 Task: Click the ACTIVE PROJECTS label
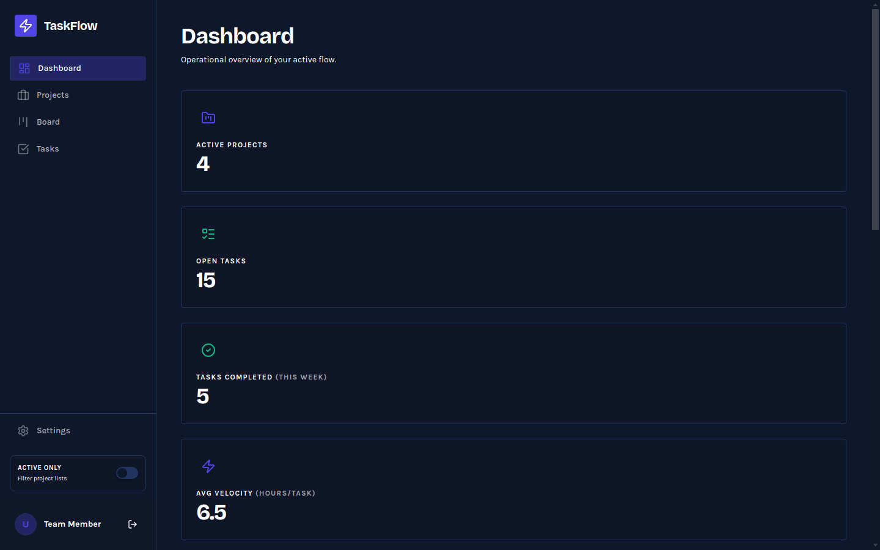(232, 145)
